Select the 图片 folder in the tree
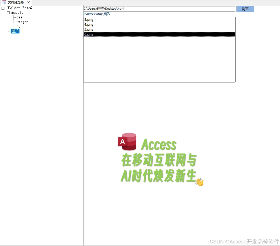The height and width of the screenshot is (246, 280). click(15, 31)
